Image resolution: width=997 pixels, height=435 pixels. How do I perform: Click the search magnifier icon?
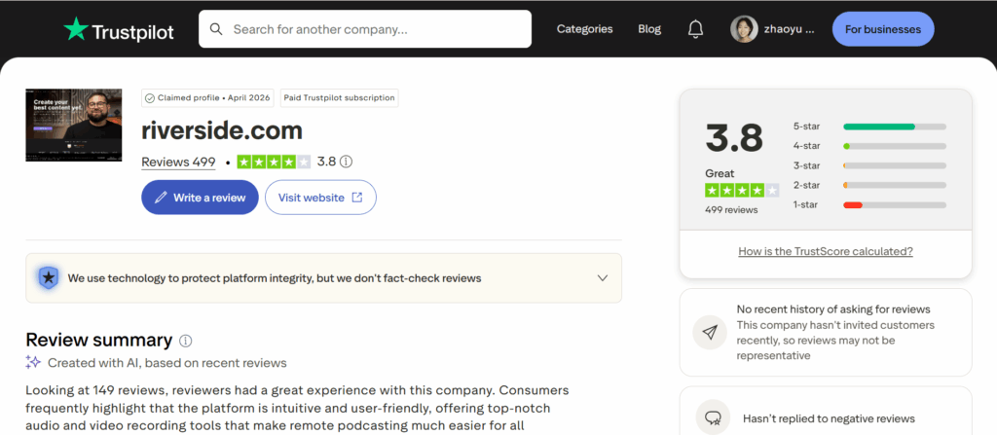[x=216, y=29]
